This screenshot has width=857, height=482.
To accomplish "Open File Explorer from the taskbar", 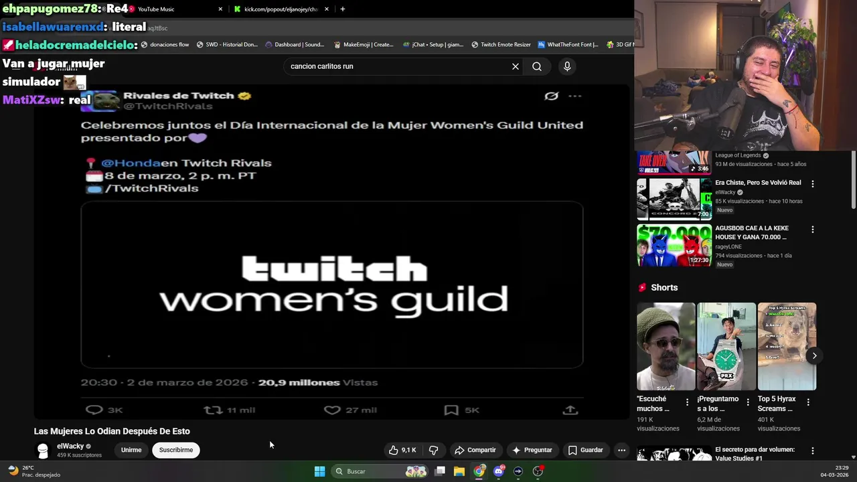I will click(459, 471).
